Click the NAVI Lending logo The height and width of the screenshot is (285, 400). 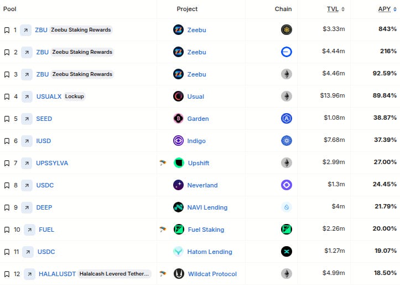coord(178,207)
